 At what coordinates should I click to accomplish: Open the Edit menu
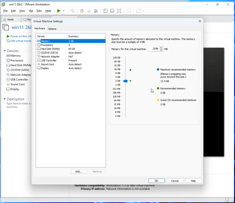[13, 11]
